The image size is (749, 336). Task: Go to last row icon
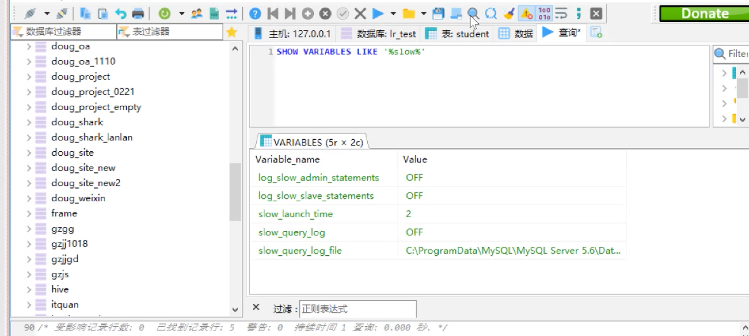click(x=290, y=14)
